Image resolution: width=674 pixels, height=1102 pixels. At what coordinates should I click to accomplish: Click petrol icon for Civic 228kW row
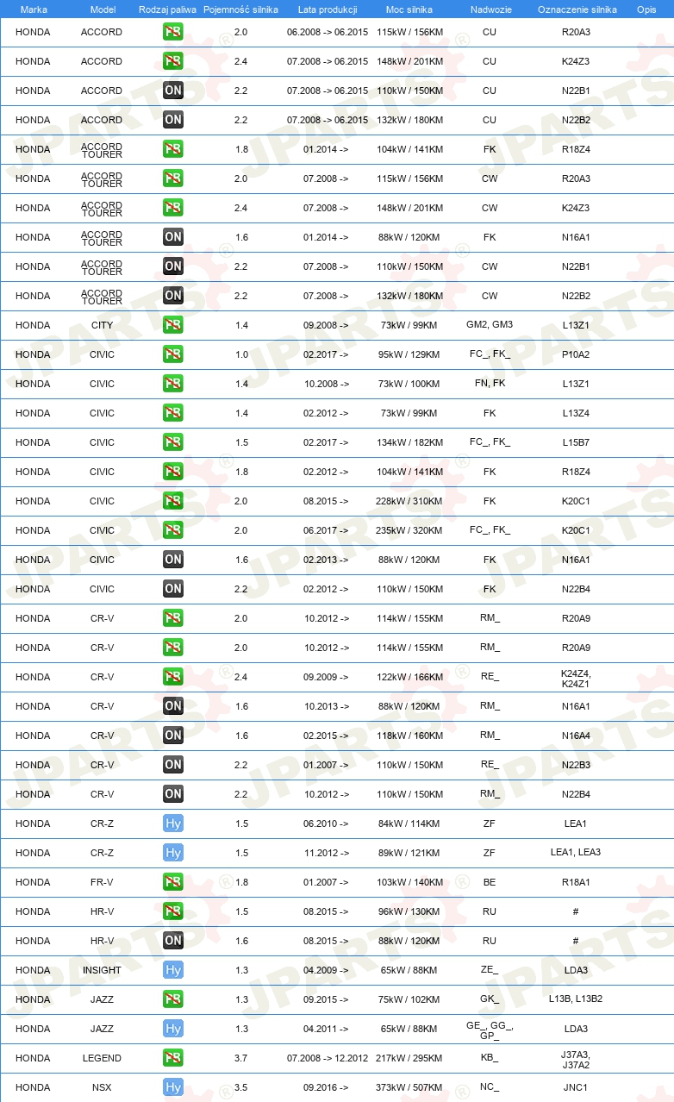tap(173, 501)
